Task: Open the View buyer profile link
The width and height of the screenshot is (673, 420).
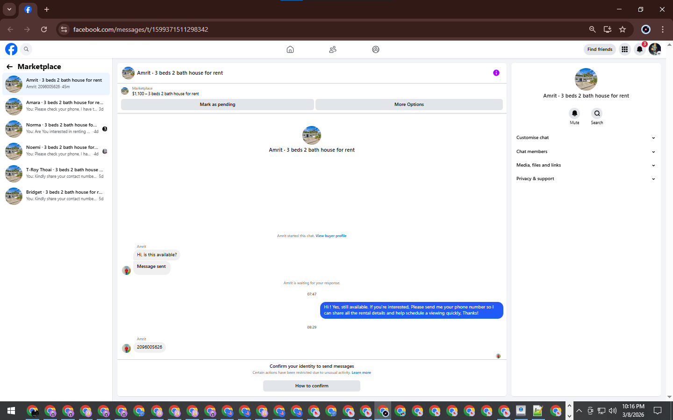Action: [x=331, y=236]
